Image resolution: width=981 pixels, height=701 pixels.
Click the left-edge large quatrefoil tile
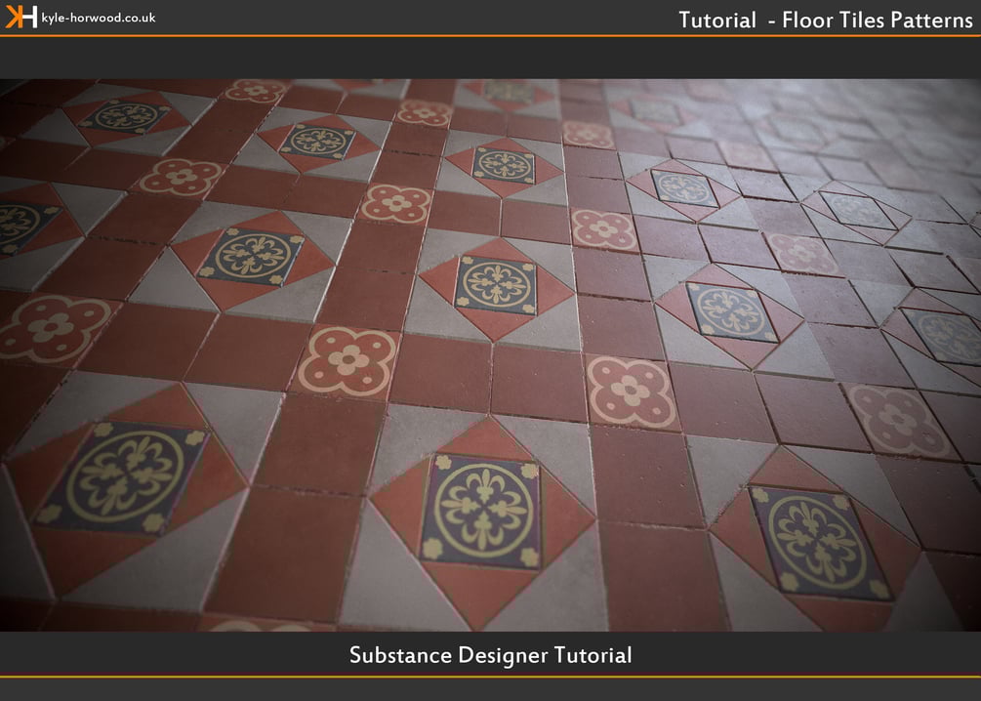(53, 327)
